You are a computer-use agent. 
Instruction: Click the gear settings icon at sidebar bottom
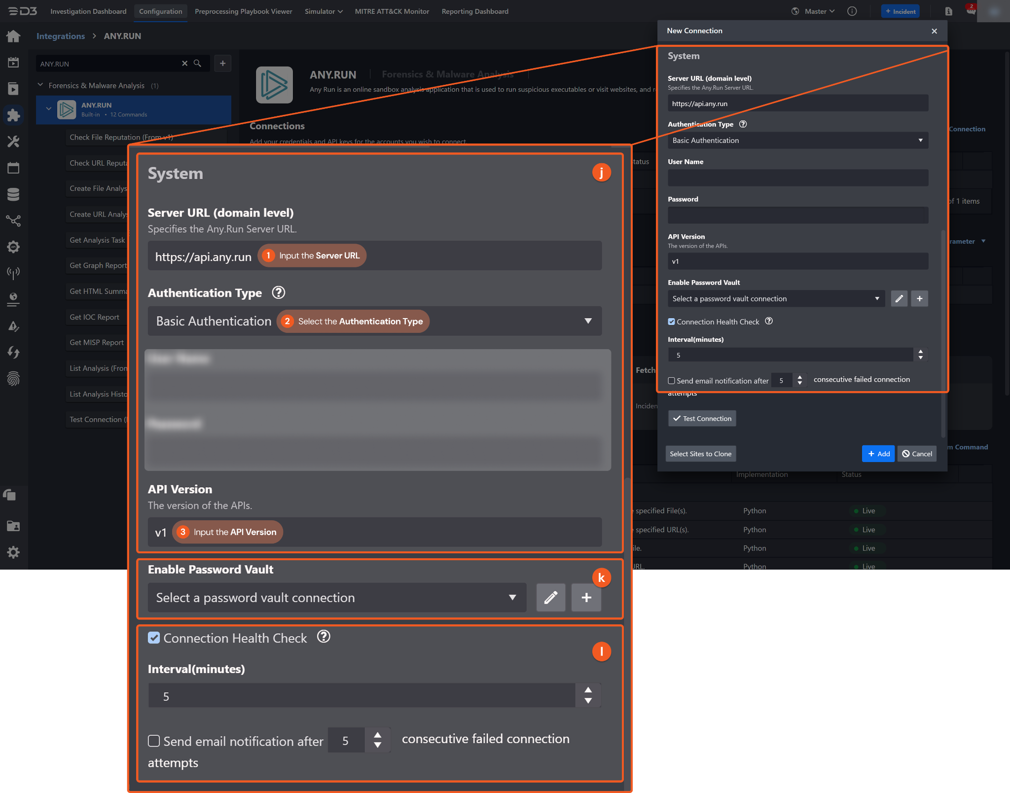coord(13,552)
